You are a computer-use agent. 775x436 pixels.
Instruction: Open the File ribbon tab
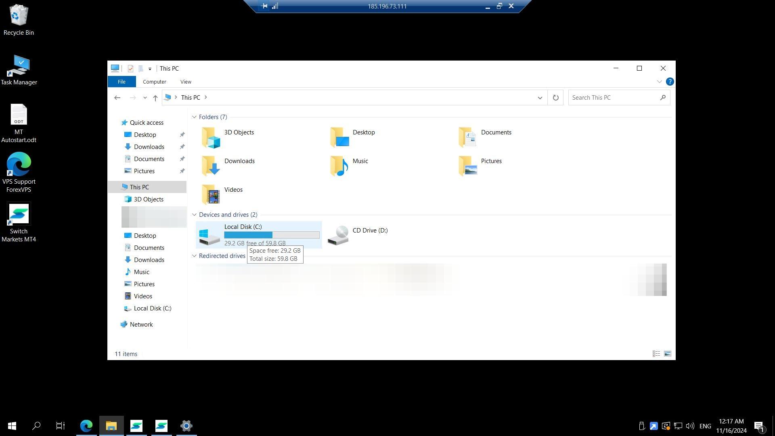(x=121, y=82)
